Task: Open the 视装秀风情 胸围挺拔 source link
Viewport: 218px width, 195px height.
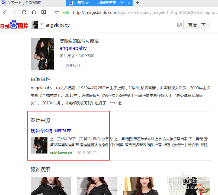Action: 51,130
